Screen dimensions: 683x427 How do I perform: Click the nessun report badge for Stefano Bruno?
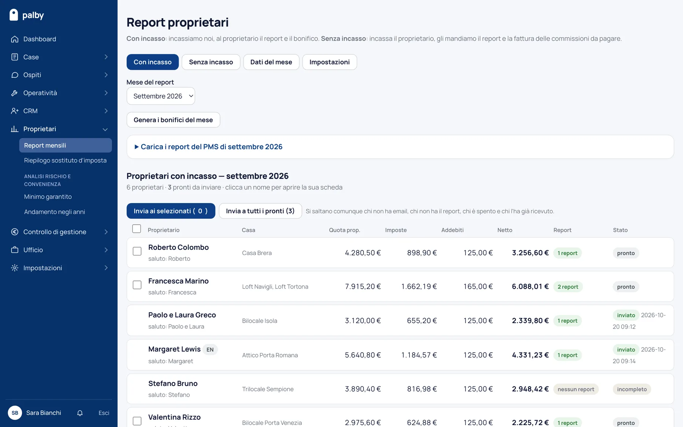pyautogui.click(x=576, y=389)
